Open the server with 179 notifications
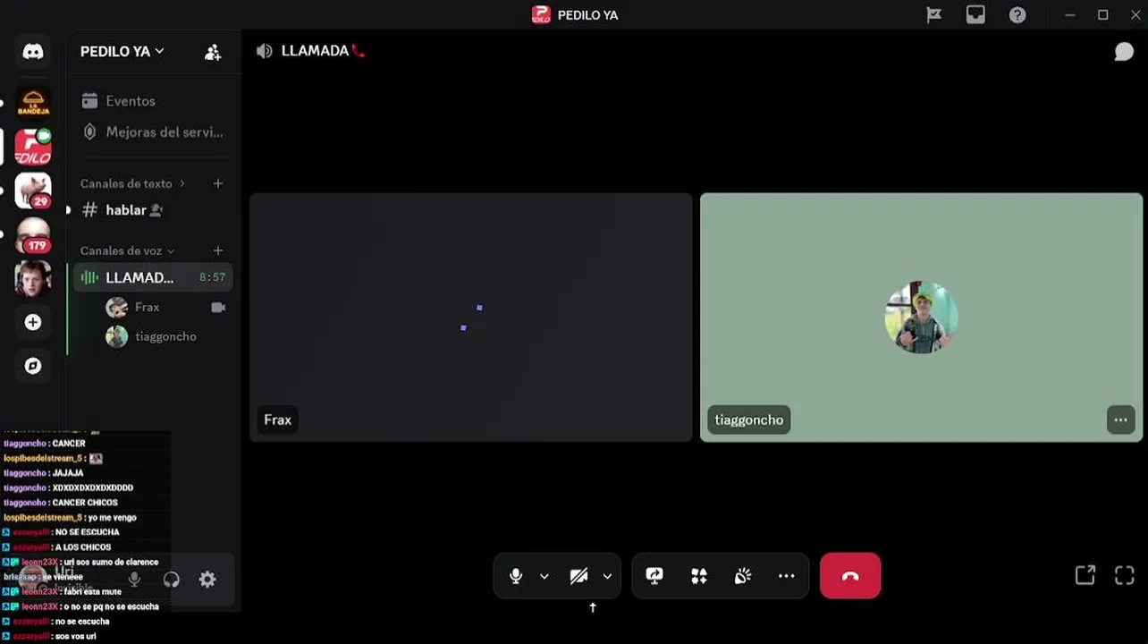The width and height of the screenshot is (1148, 644). click(33, 234)
